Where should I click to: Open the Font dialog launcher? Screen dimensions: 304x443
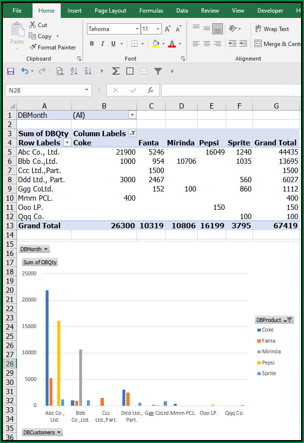(x=183, y=59)
